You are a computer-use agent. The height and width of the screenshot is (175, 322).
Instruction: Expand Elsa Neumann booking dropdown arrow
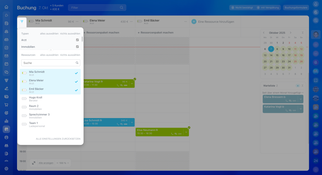click(186, 132)
